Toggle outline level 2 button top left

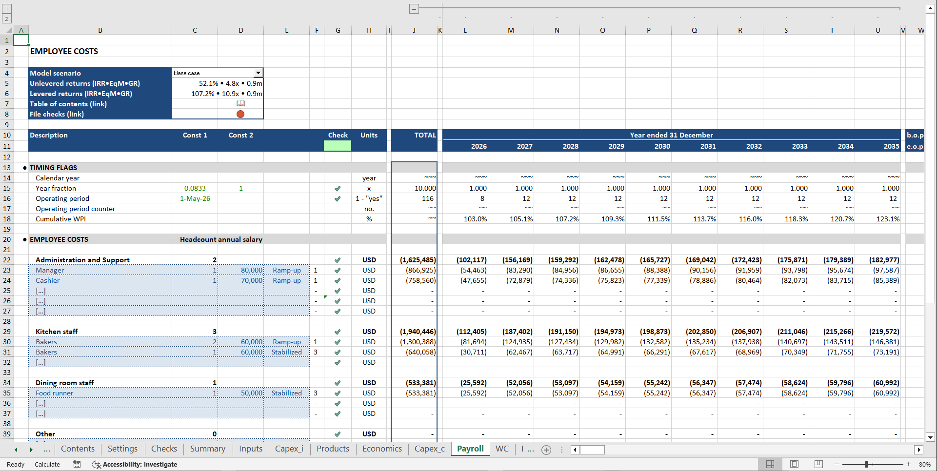click(x=6, y=18)
